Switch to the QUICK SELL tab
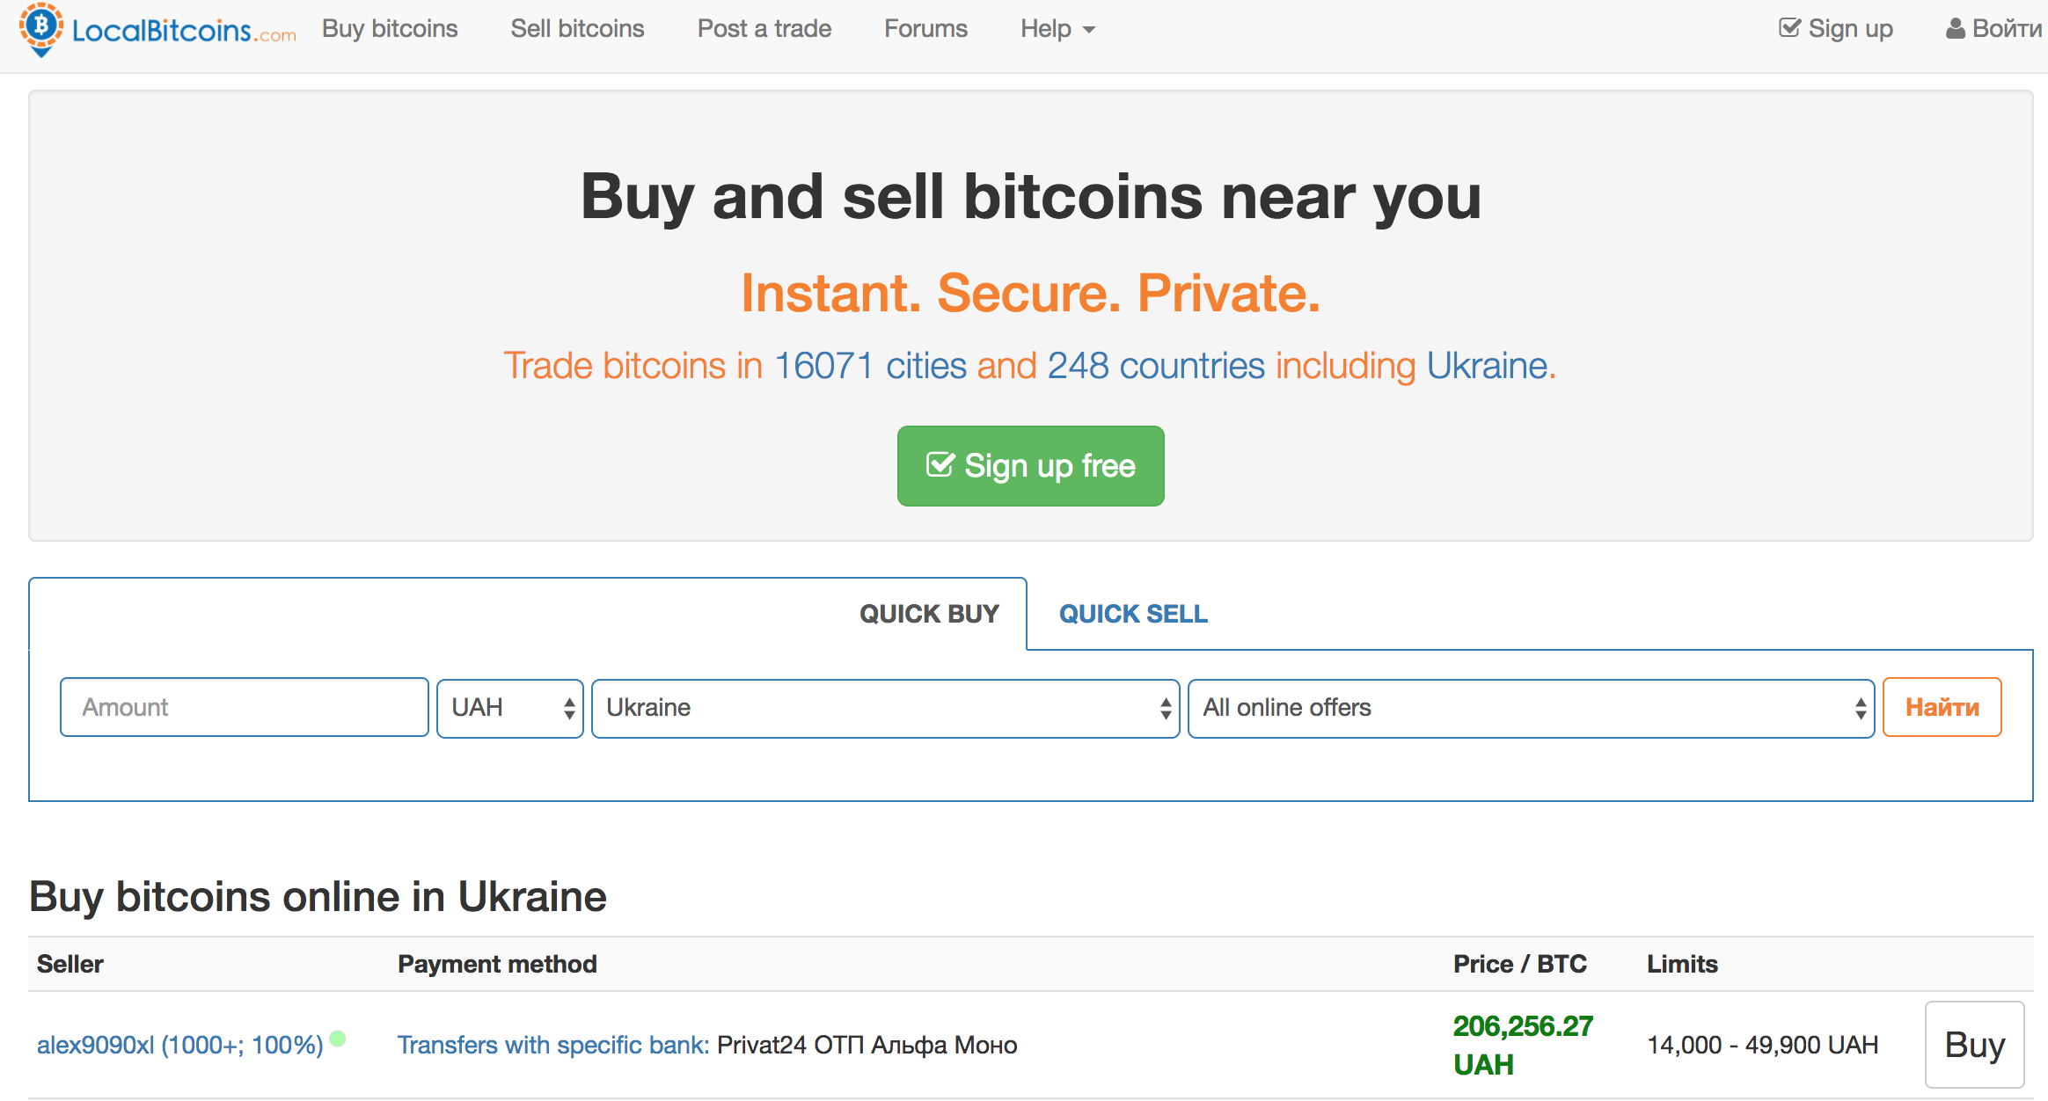The height and width of the screenshot is (1101, 2048). tap(1133, 614)
